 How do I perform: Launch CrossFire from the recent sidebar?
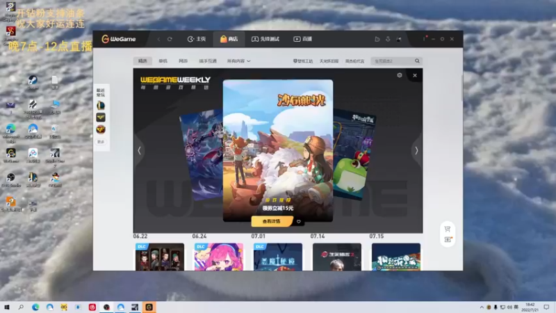click(x=101, y=129)
